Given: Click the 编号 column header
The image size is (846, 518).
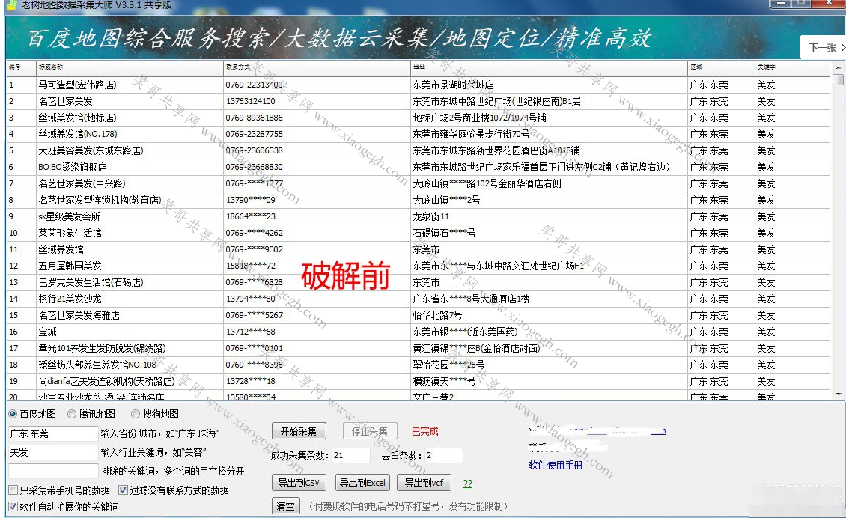Looking at the screenshot, I should point(21,67).
